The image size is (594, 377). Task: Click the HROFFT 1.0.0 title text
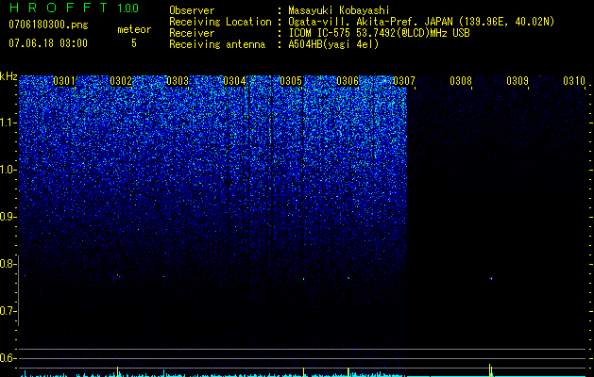[x=74, y=8]
